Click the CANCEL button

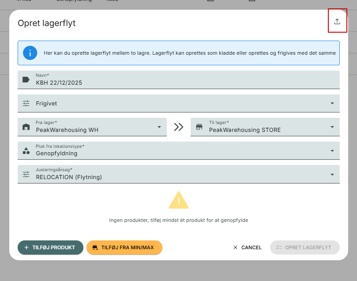click(x=248, y=247)
